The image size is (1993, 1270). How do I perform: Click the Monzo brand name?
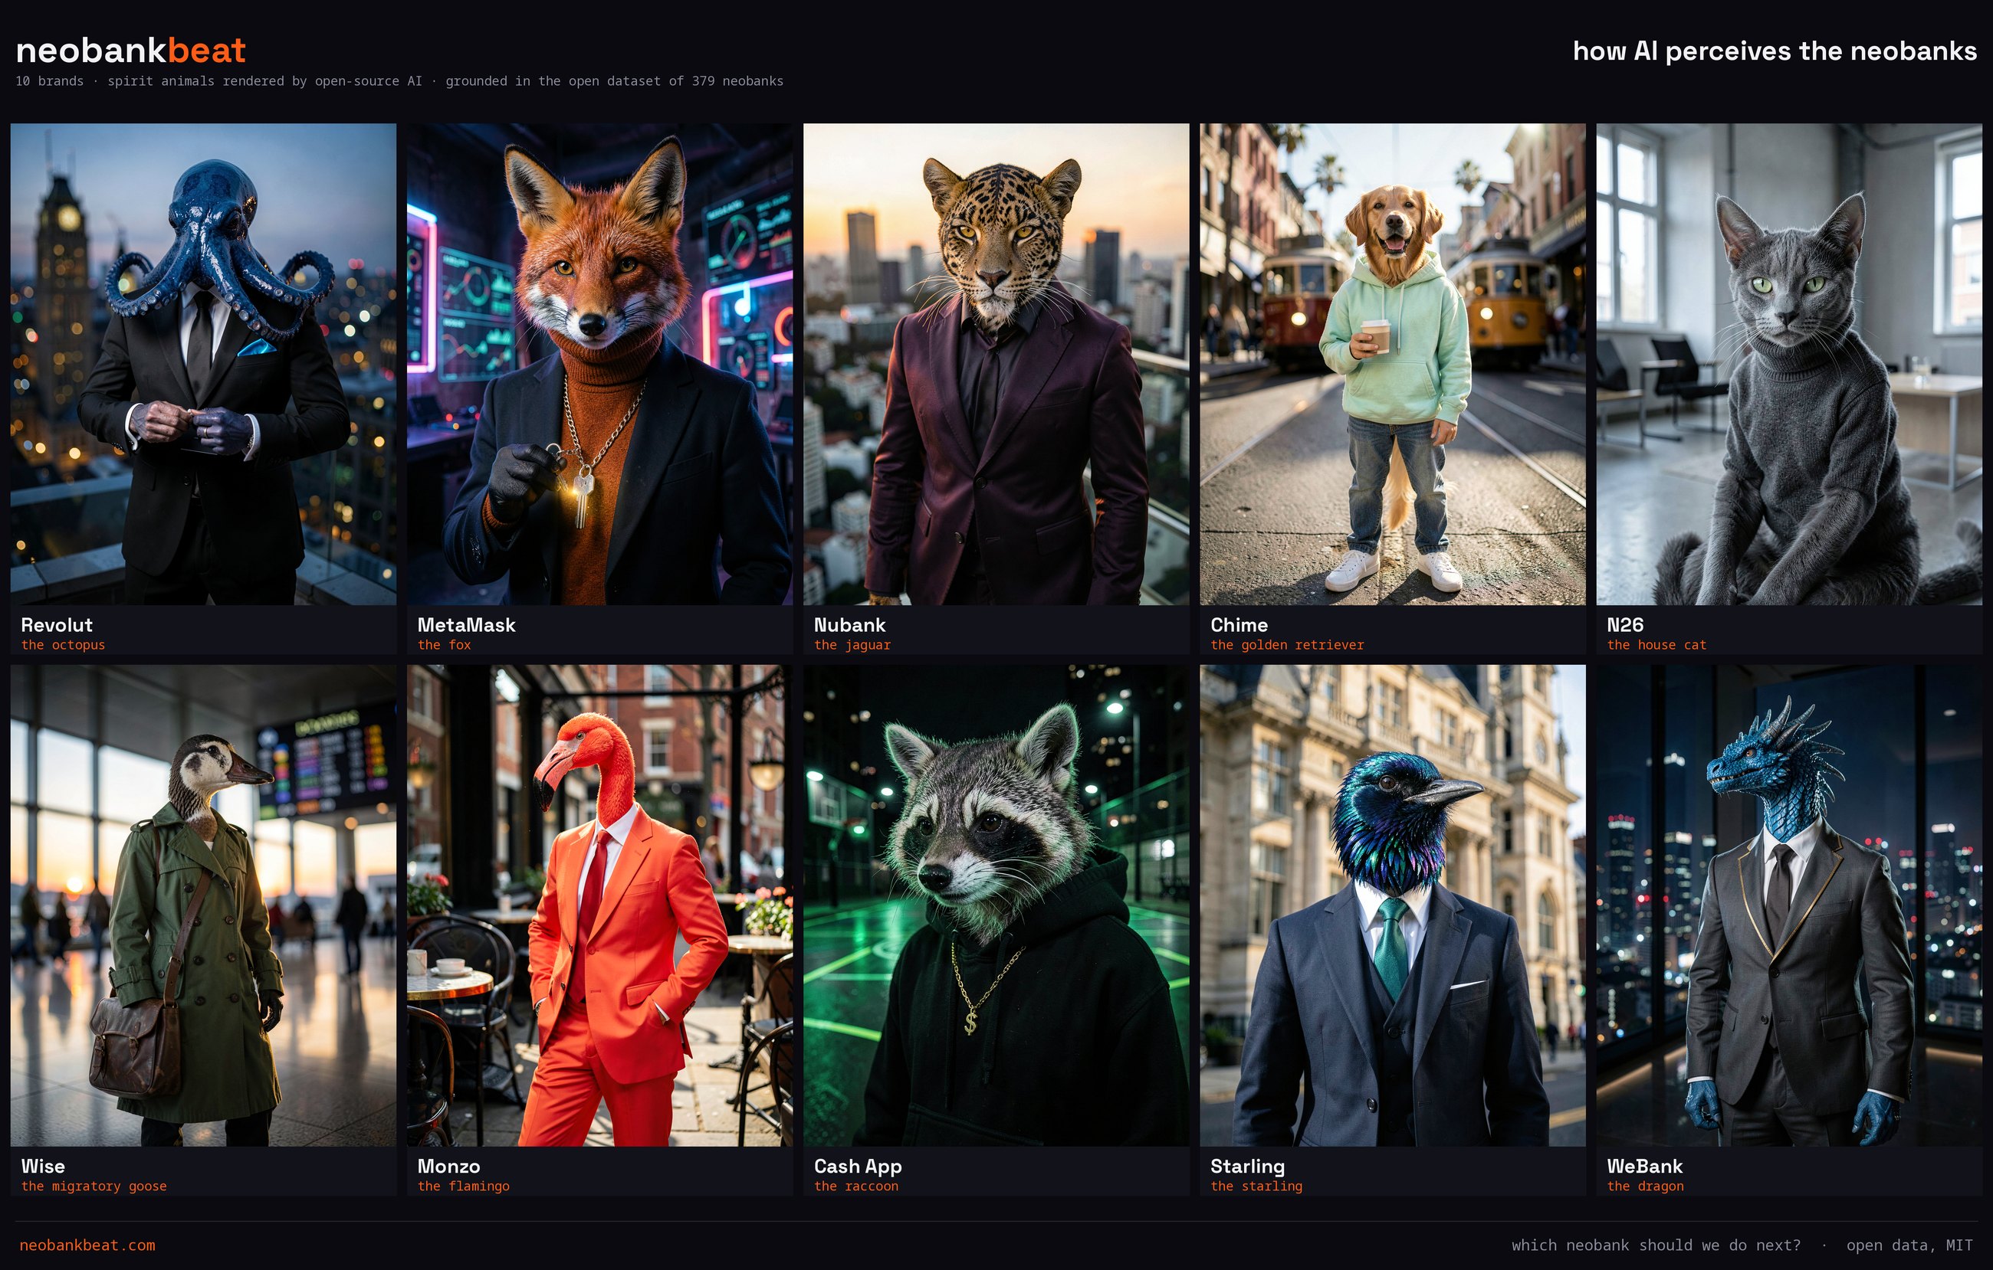tap(448, 1167)
